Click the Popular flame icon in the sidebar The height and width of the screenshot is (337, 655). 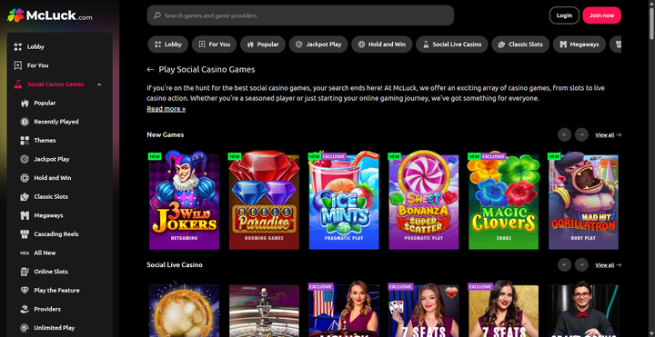pos(25,103)
